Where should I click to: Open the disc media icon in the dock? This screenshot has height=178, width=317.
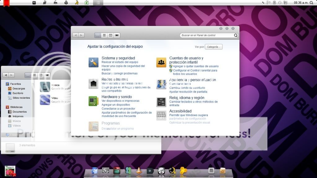click(x=161, y=171)
